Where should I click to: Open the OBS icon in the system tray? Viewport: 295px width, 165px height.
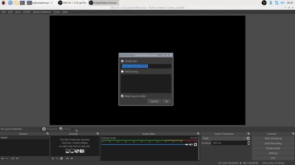click(264, 3)
